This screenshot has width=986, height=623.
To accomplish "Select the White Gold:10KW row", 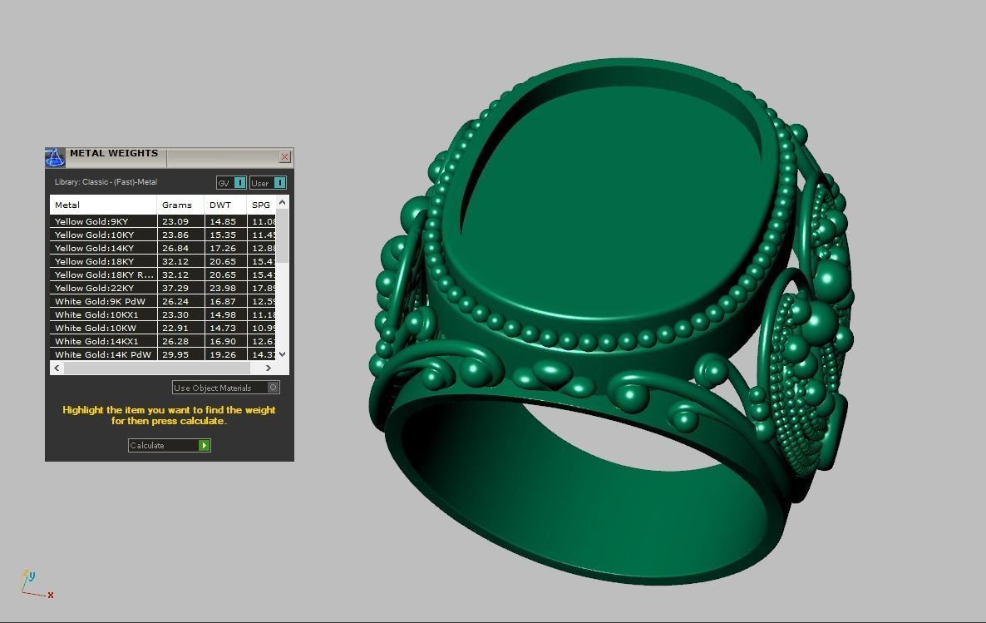I will click(x=162, y=328).
